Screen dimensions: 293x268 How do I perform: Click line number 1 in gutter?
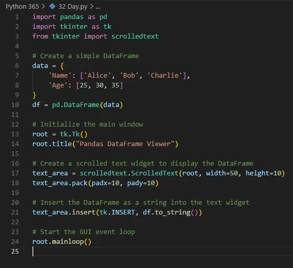[17, 17]
